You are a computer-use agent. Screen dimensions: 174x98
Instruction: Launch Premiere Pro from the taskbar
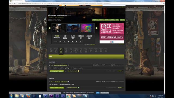pyautogui.click(x=51, y=96)
